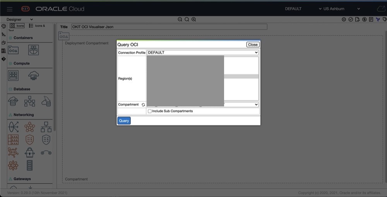387x197 pixels.
Task: Open the lined document notes icon
Action: tap(371, 19)
